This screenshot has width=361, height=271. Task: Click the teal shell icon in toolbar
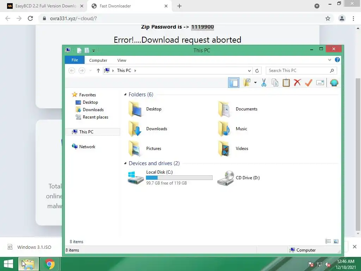(334, 83)
